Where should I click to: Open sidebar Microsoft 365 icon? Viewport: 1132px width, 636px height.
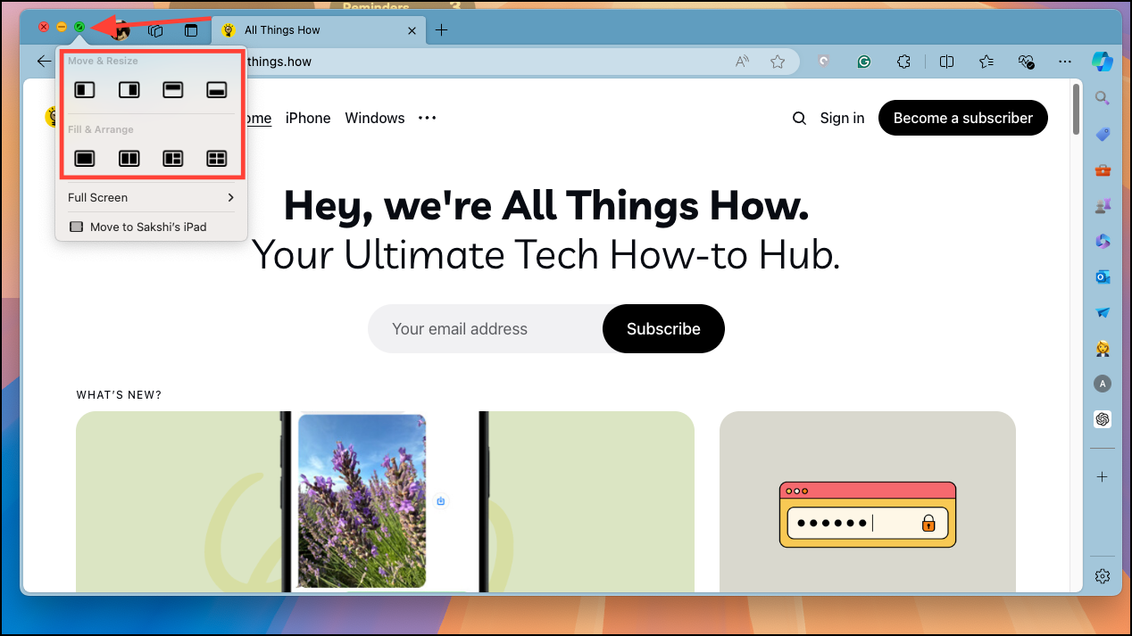(x=1103, y=241)
